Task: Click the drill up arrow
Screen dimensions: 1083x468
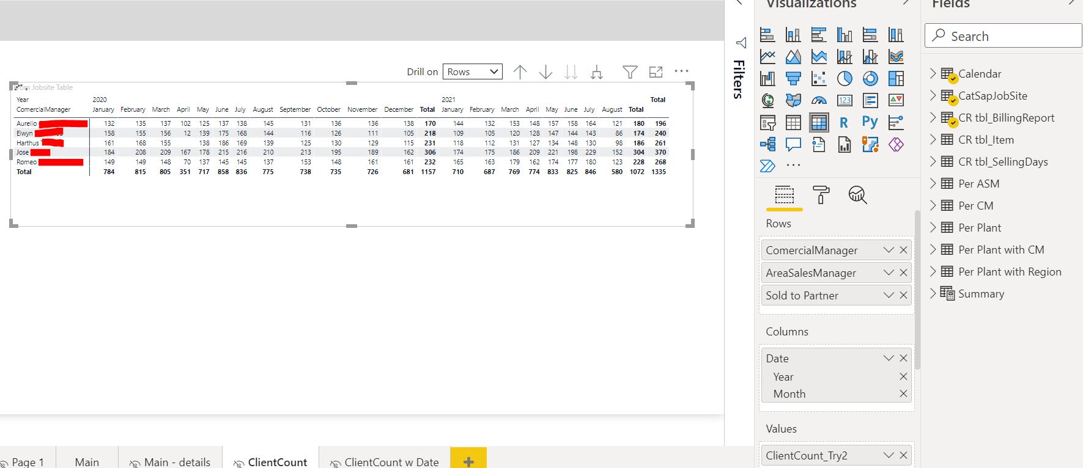Action: [520, 72]
